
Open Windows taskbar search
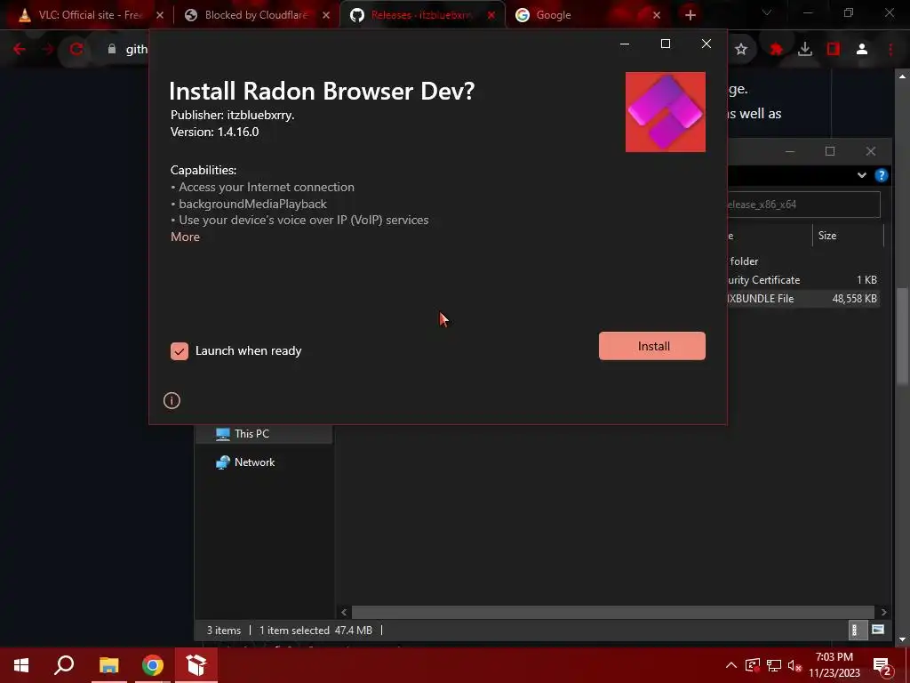pos(64,665)
